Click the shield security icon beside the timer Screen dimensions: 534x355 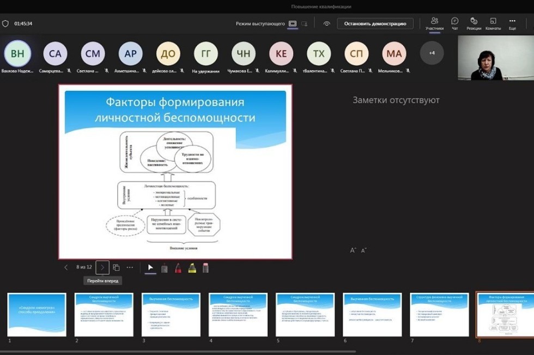click(5, 23)
